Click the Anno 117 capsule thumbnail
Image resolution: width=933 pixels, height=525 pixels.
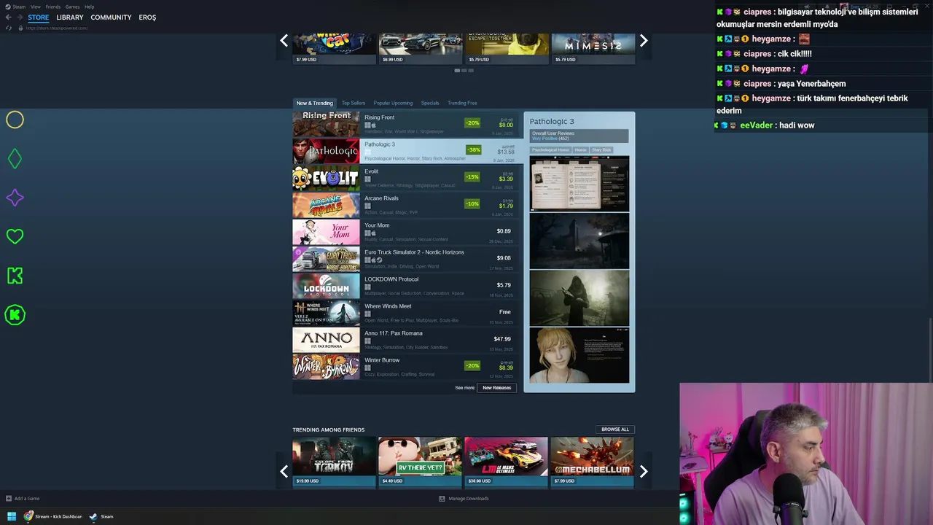pos(326,340)
